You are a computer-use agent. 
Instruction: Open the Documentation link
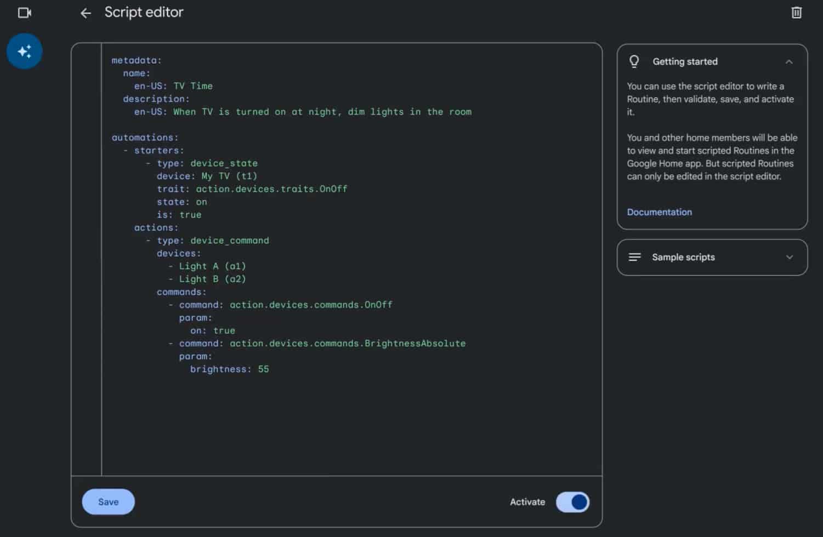[x=659, y=212]
